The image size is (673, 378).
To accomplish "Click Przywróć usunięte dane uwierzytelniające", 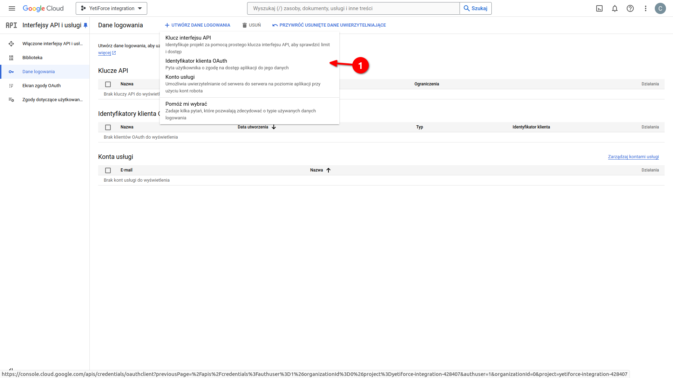I will [329, 25].
